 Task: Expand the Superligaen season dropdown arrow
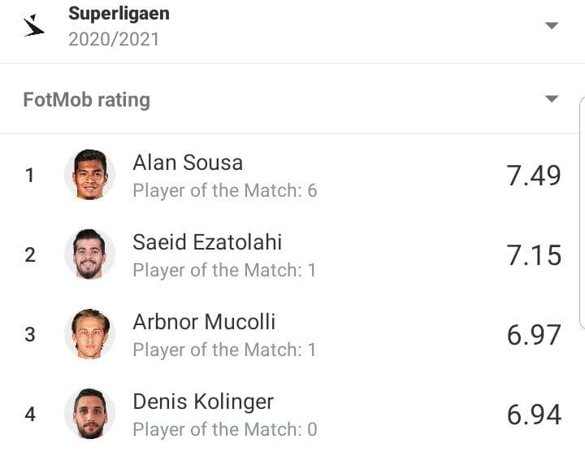point(552,25)
